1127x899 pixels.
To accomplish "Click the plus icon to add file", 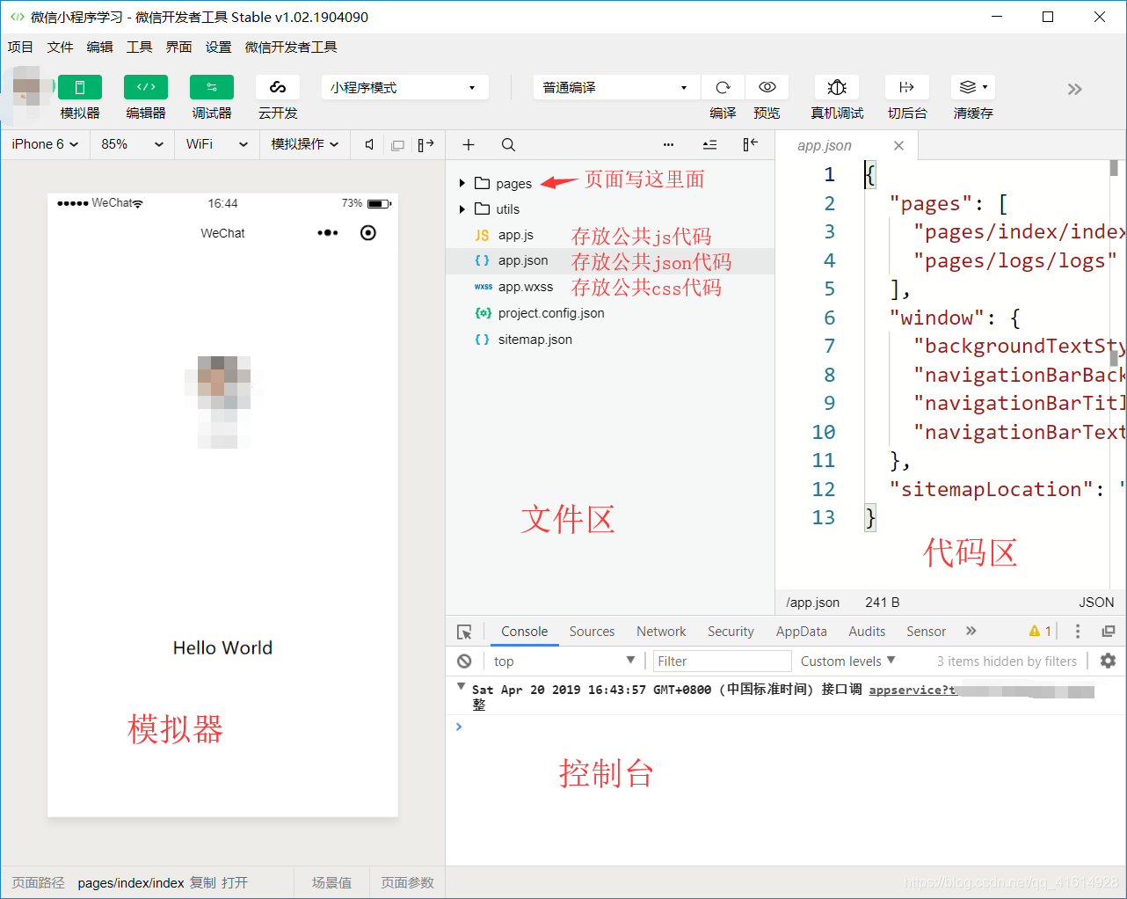I will point(469,144).
